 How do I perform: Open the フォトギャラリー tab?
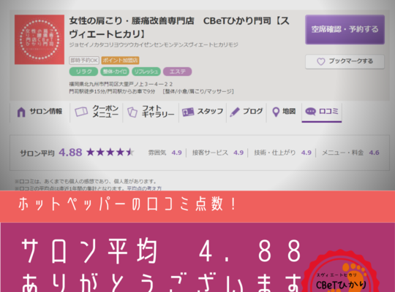tap(151, 112)
